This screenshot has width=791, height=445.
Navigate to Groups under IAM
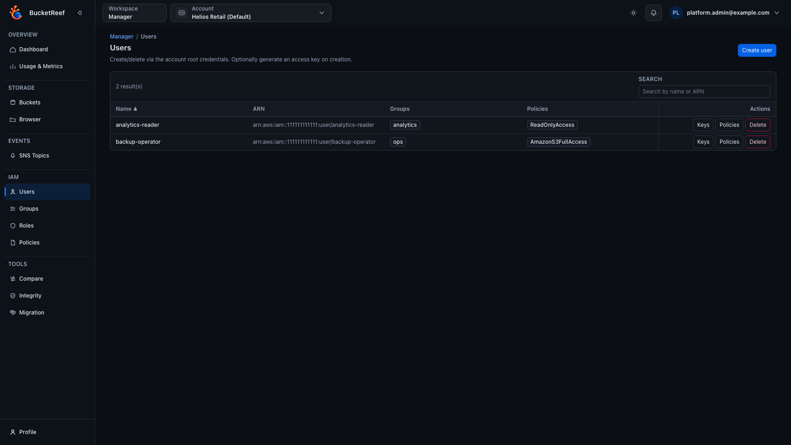pos(47,209)
